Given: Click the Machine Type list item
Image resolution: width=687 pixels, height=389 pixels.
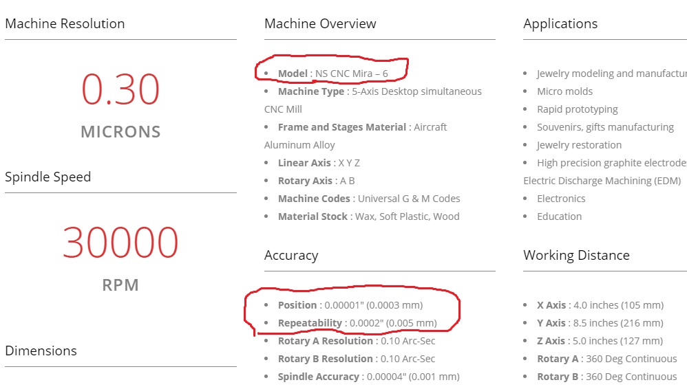Looking at the screenshot, I should [x=373, y=100].
